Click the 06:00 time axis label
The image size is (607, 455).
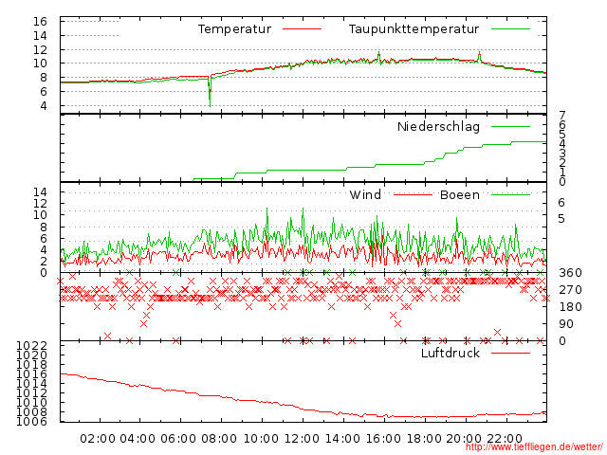click(x=178, y=439)
